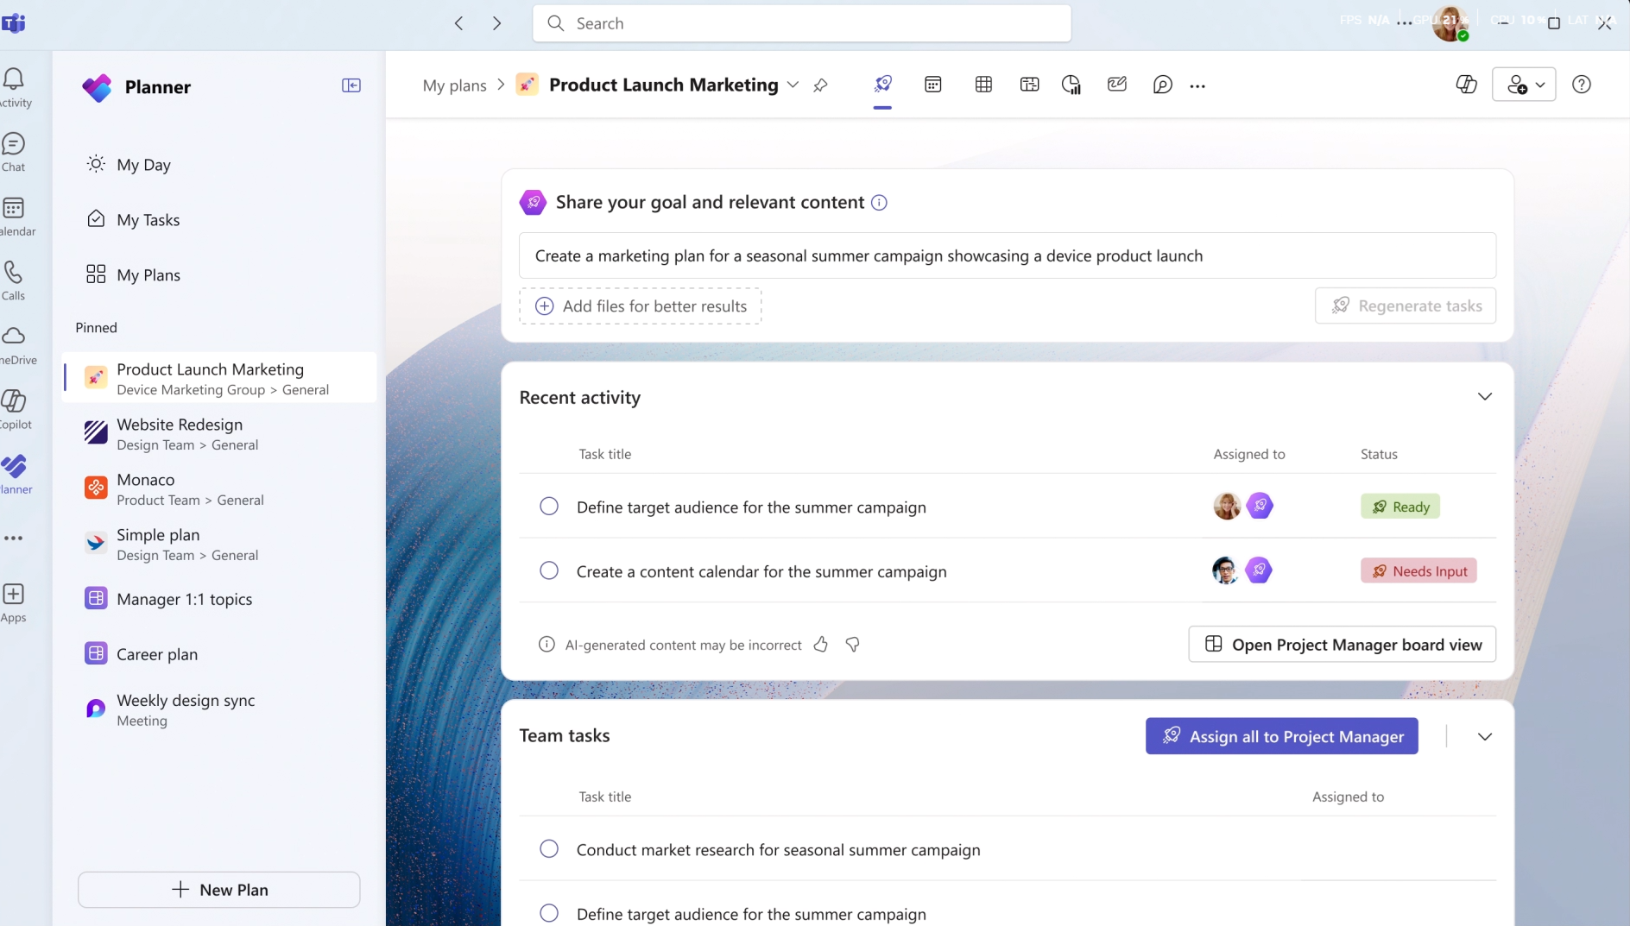
Task: Click the 'AI-generated content may be incorrect' info icon
Action: tap(546, 645)
